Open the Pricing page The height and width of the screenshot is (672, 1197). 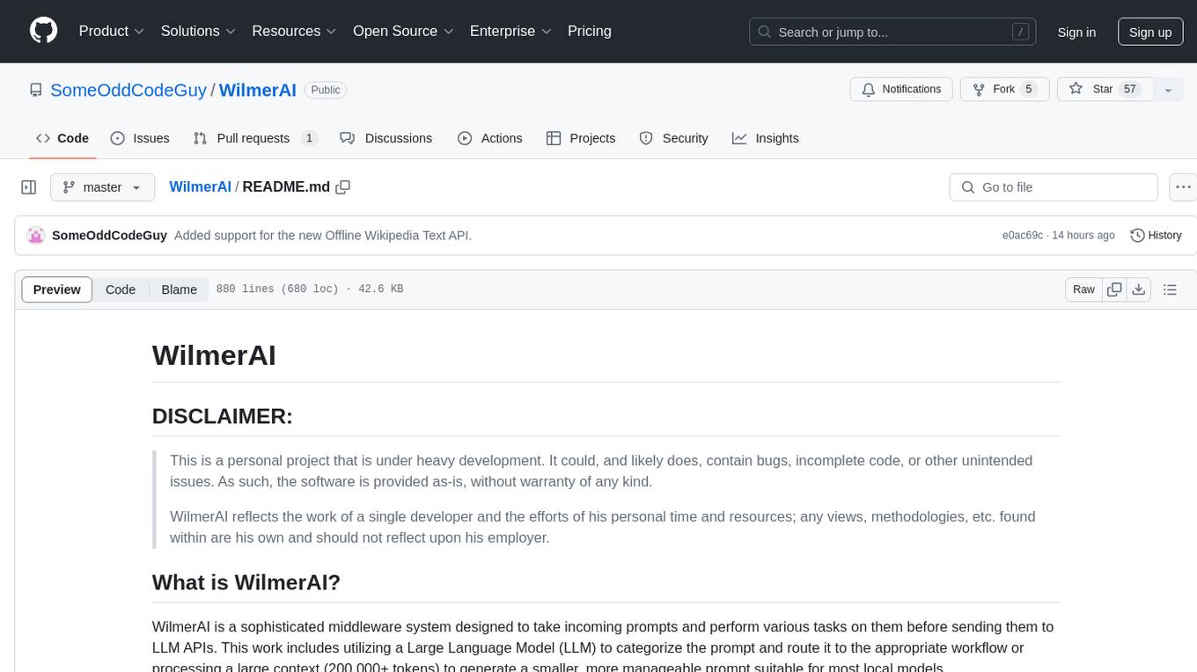pyautogui.click(x=590, y=31)
